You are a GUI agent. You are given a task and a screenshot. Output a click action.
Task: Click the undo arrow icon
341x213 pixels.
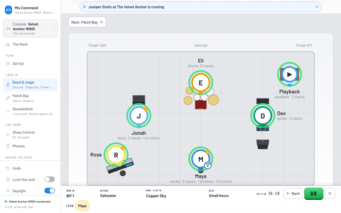click(x=8, y=168)
